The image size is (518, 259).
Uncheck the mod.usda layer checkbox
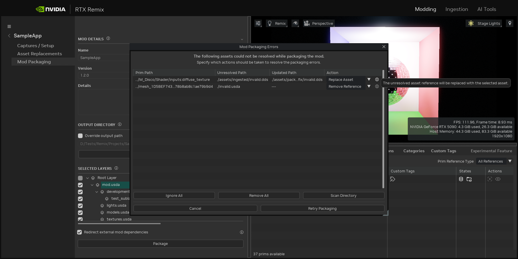pyautogui.click(x=80, y=185)
